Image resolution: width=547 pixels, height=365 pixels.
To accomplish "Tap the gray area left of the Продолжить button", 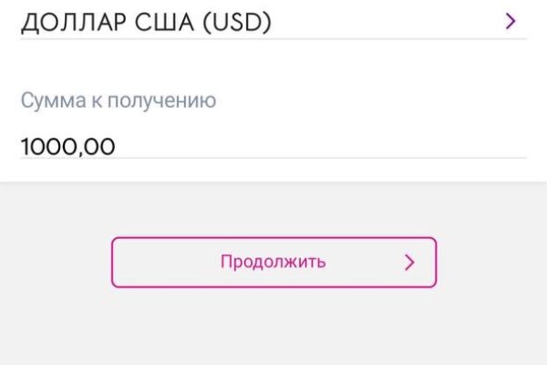I will [x=55, y=263].
